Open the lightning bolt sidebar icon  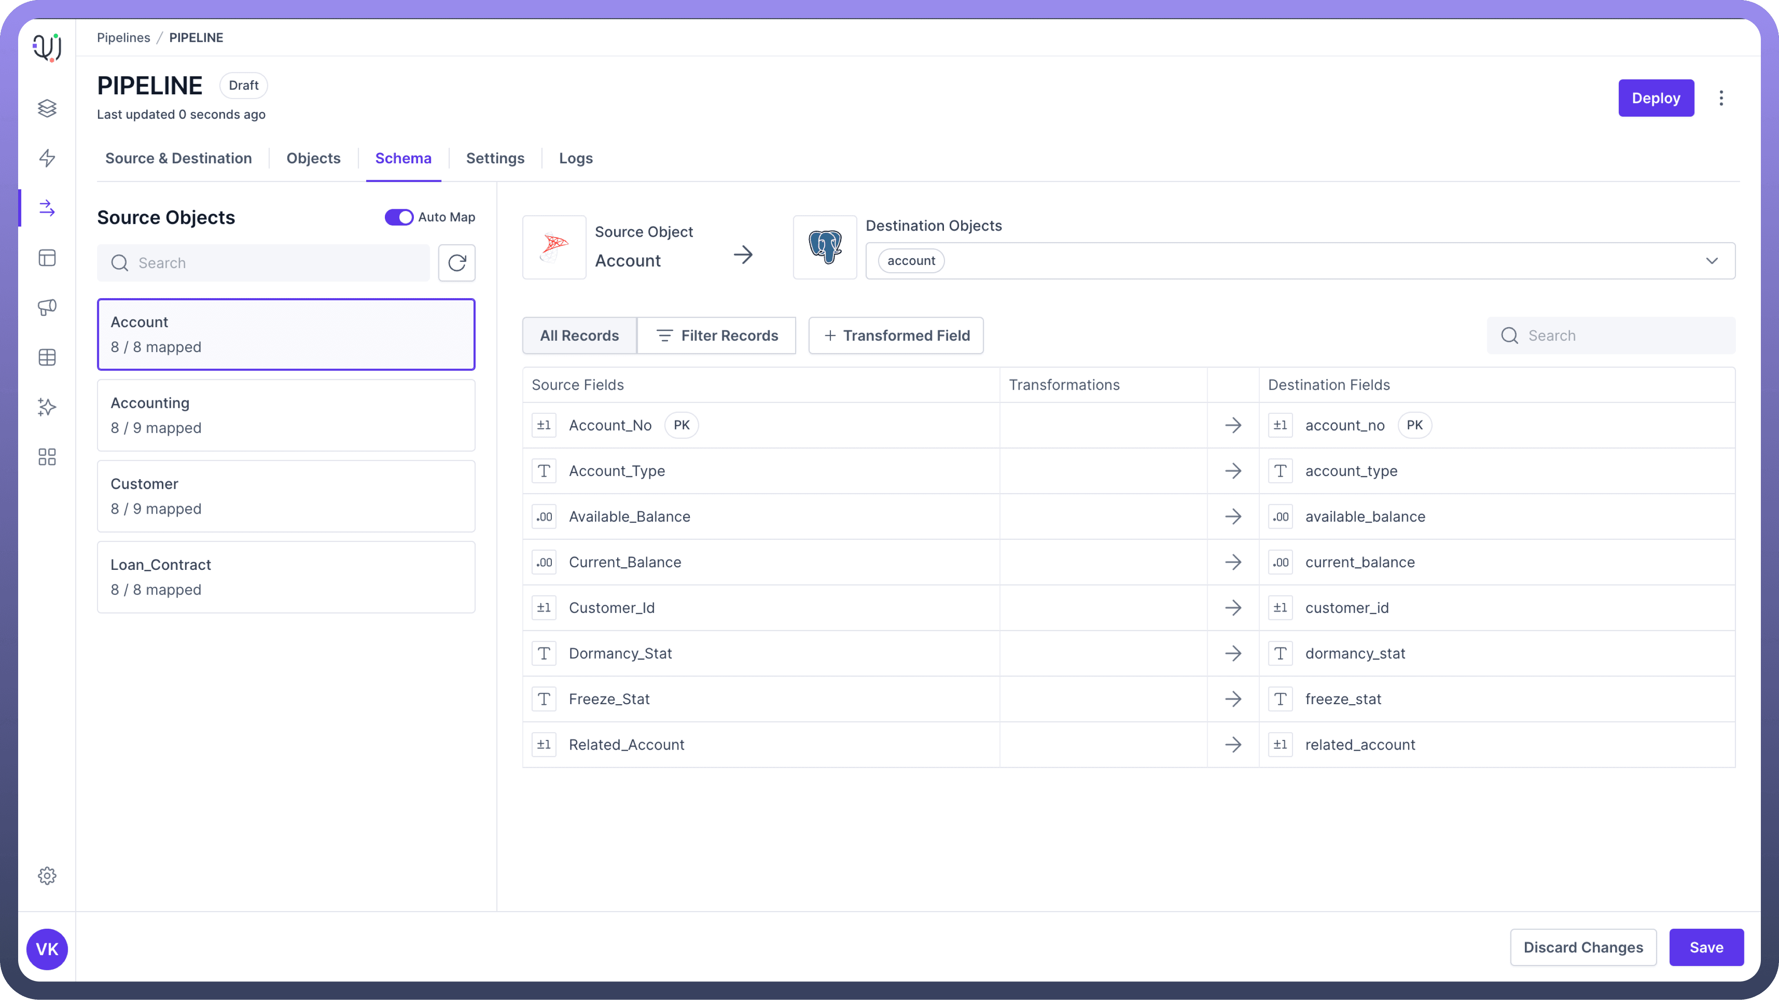pos(47,158)
